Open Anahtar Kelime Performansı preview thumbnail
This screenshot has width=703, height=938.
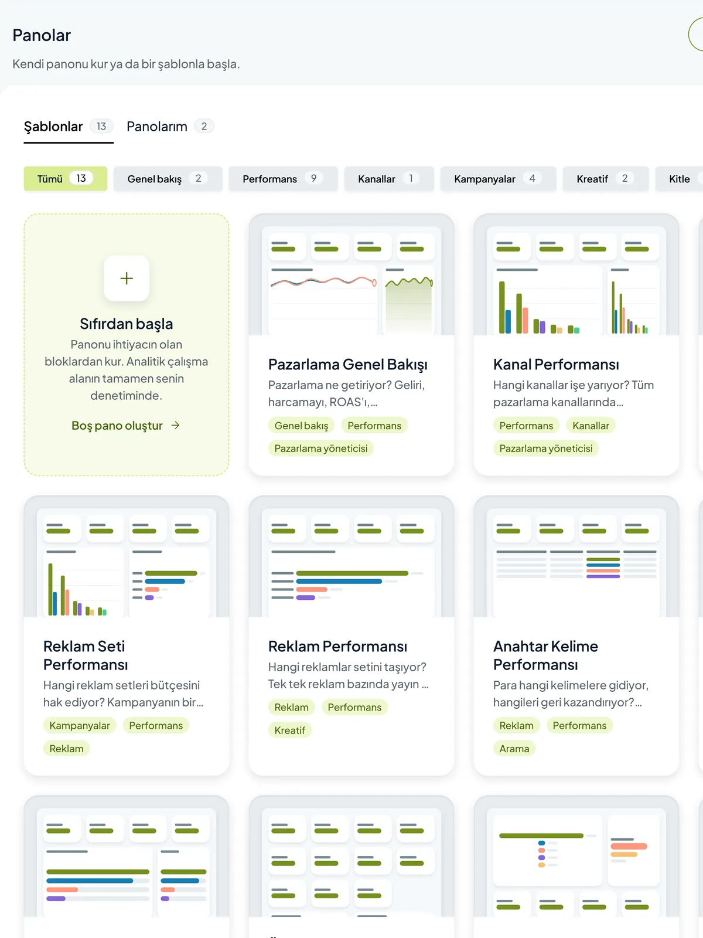coord(576,557)
